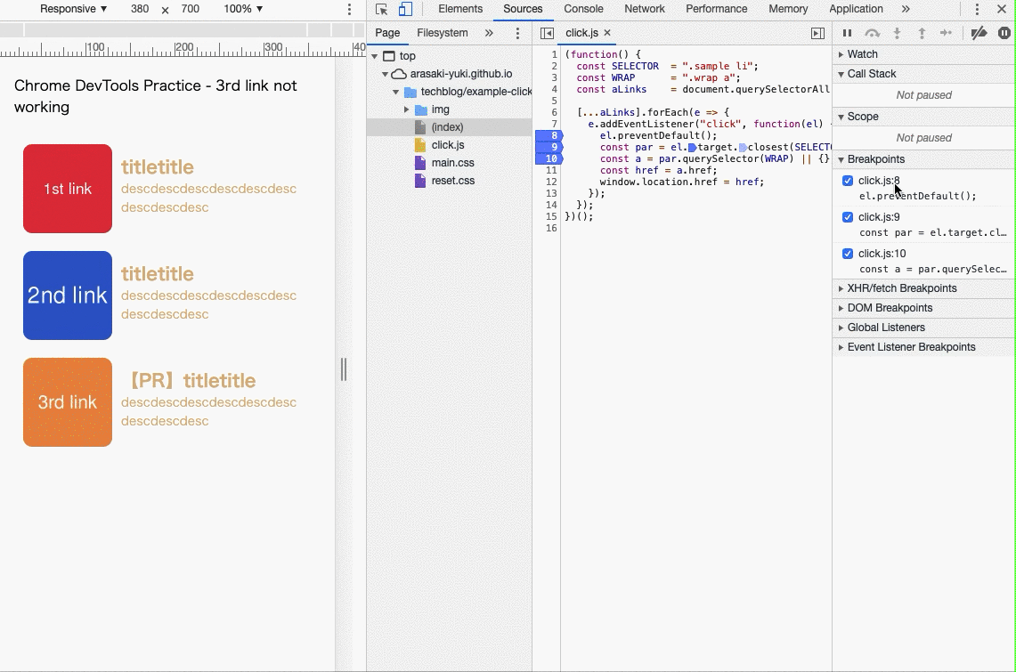This screenshot has width=1016, height=672.
Task: Open the Responsive device dropdown
Action: [x=73, y=9]
